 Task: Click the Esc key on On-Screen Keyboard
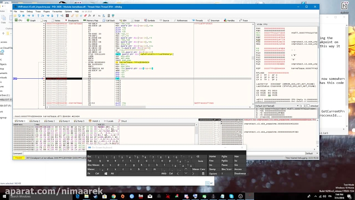pos(90,157)
